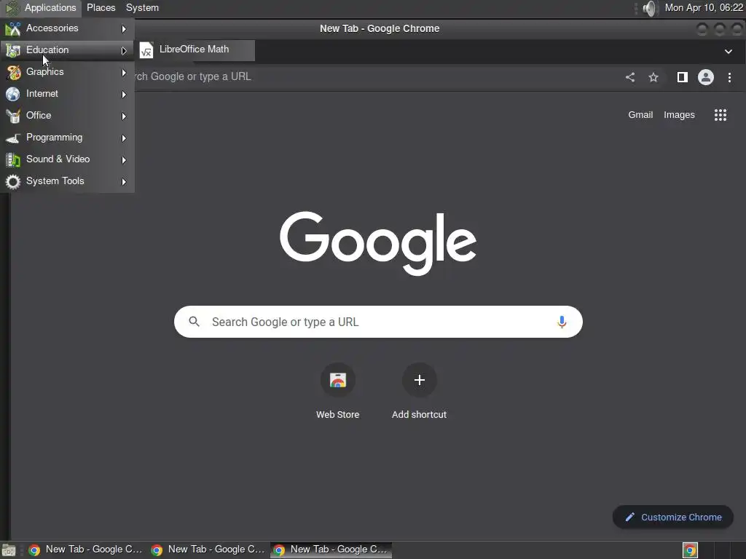
Task: Focus the Google search box
Action: tap(378, 322)
